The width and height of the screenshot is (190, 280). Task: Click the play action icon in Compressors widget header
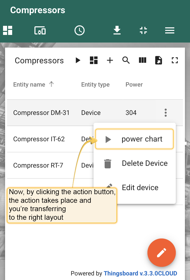(x=78, y=60)
